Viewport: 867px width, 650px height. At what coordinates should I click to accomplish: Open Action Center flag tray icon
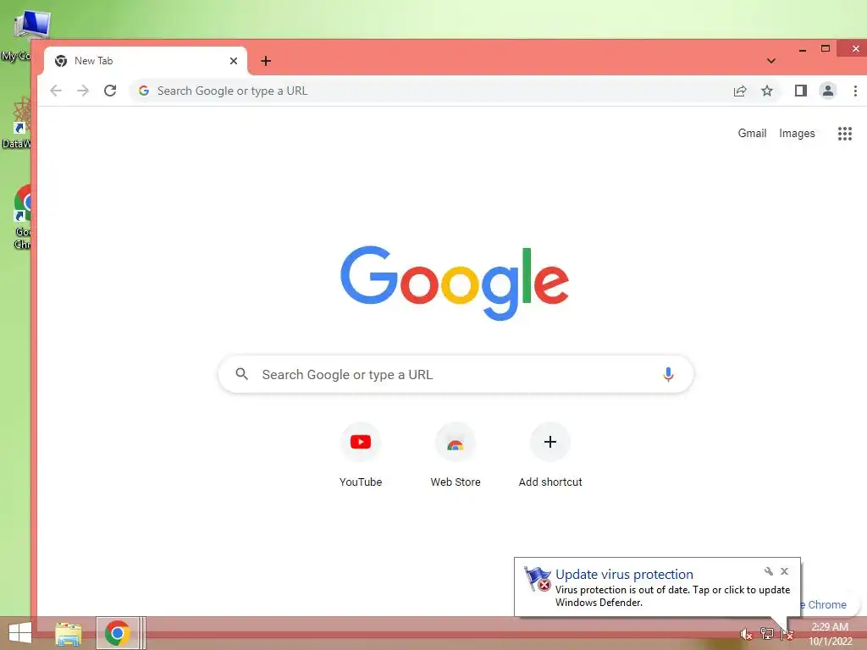pos(787,634)
